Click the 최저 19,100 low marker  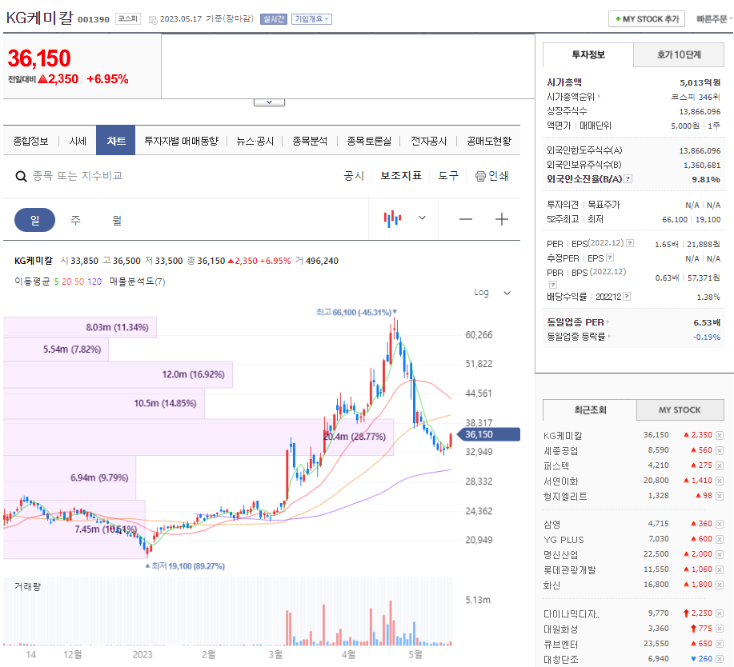(x=185, y=566)
